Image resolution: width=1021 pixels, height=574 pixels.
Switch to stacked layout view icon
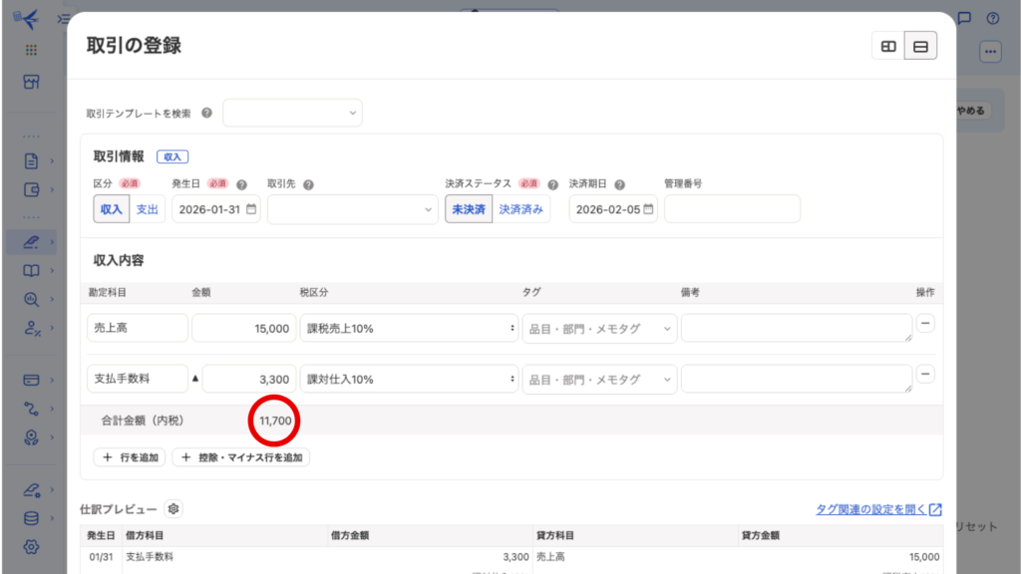click(x=920, y=46)
